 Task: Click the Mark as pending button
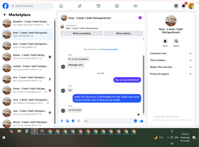[x=82, y=33]
